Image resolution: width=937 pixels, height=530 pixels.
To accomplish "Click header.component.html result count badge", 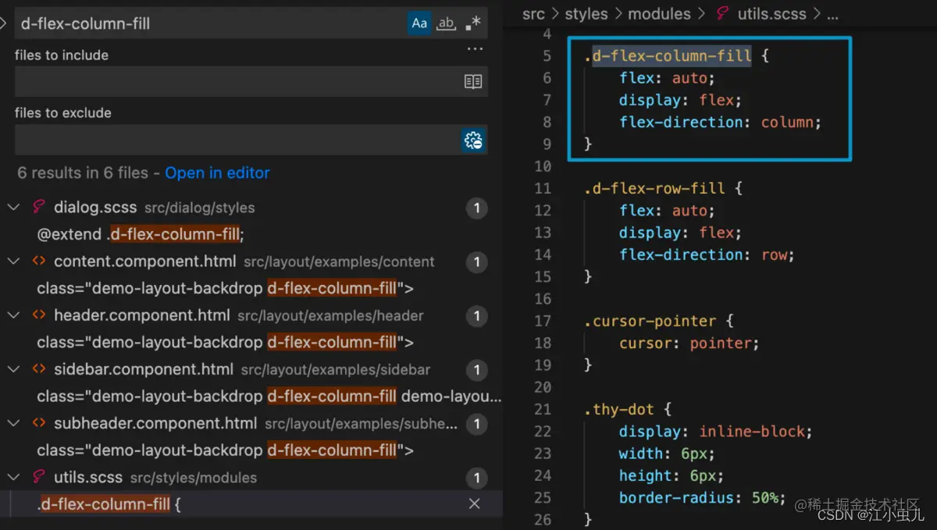I will click(x=476, y=316).
